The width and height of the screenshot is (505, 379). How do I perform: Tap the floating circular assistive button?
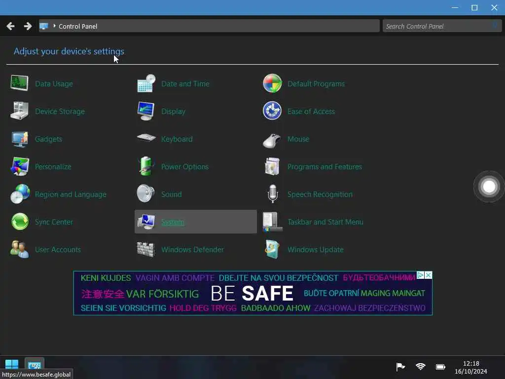[x=489, y=187]
